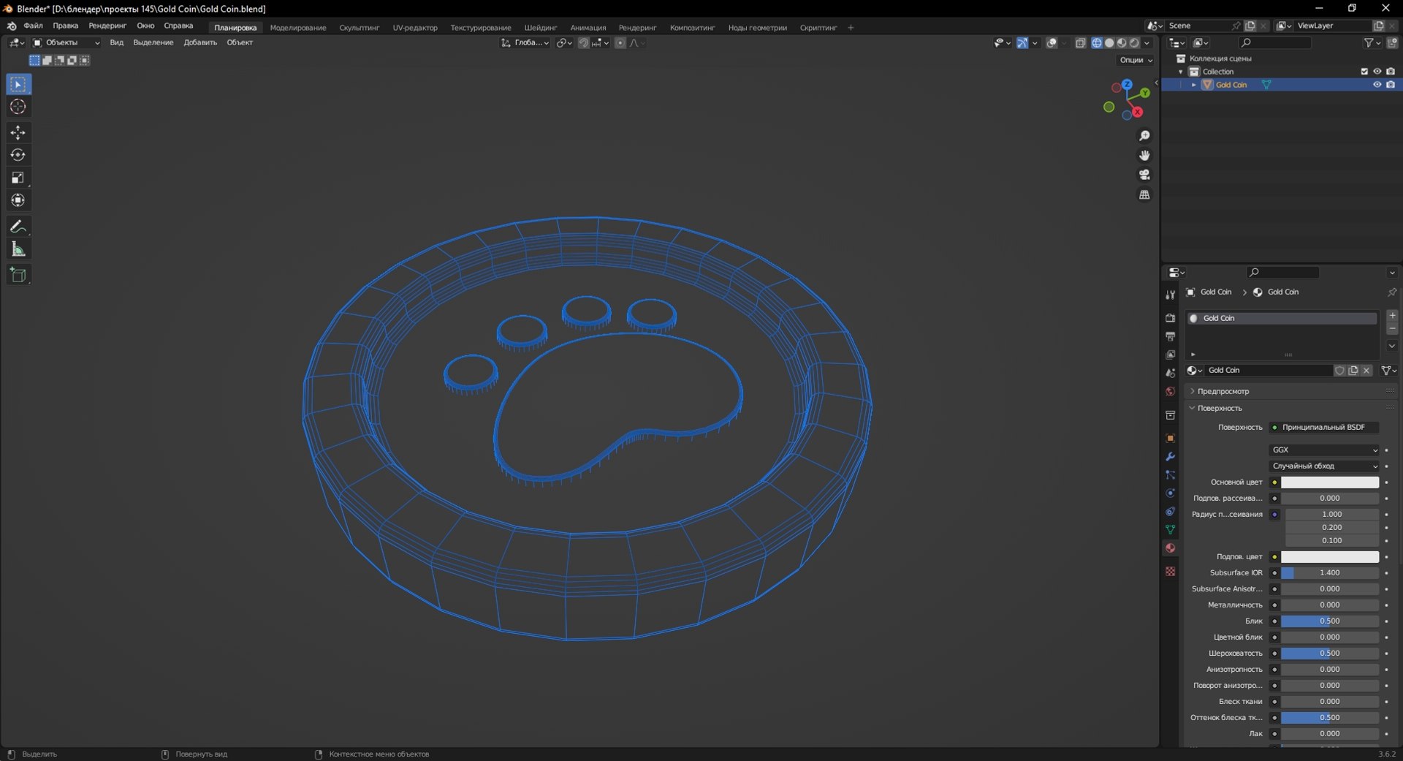Open the Render properties tab
This screenshot has width=1403, height=761.
tap(1170, 318)
